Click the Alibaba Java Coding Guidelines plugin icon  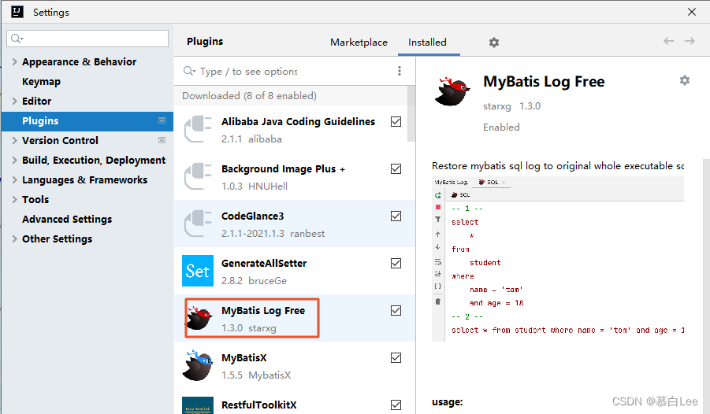pos(198,129)
